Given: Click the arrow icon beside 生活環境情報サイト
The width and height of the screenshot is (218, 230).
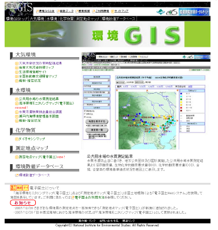Looking at the screenshot, I should pos(17,72).
